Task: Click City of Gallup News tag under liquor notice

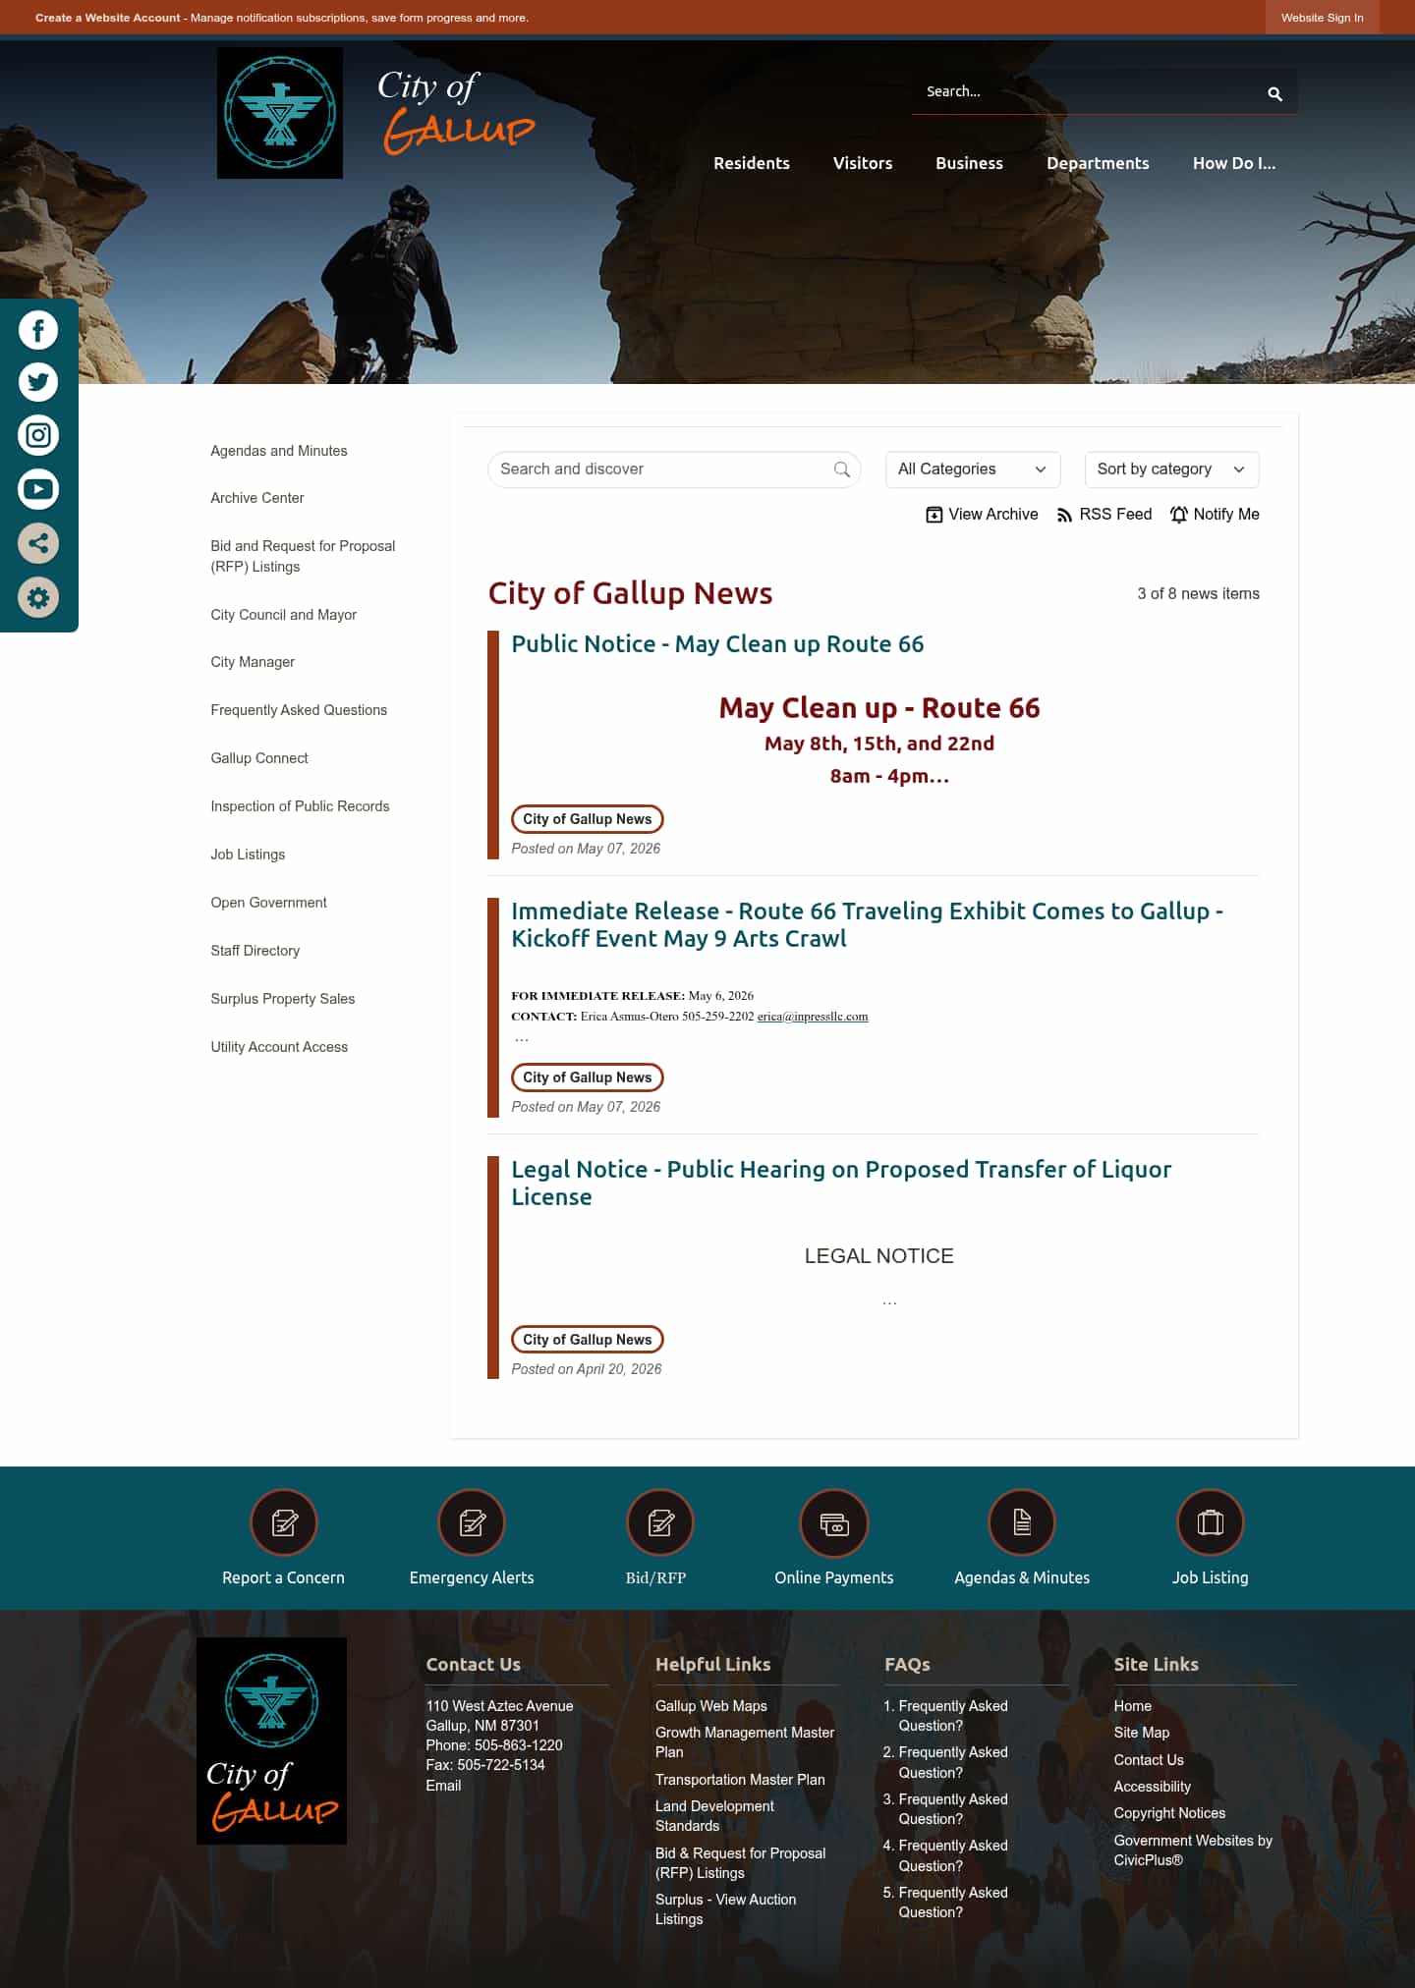Action: click(588, 1340)
